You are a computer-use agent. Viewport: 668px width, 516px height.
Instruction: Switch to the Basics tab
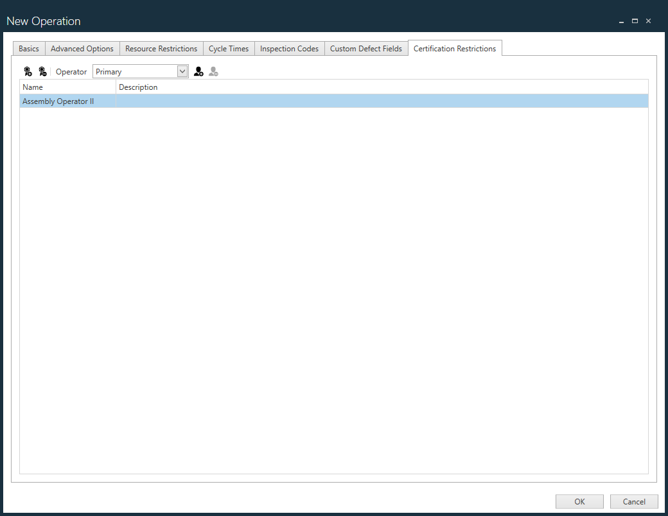pos(28,48)
